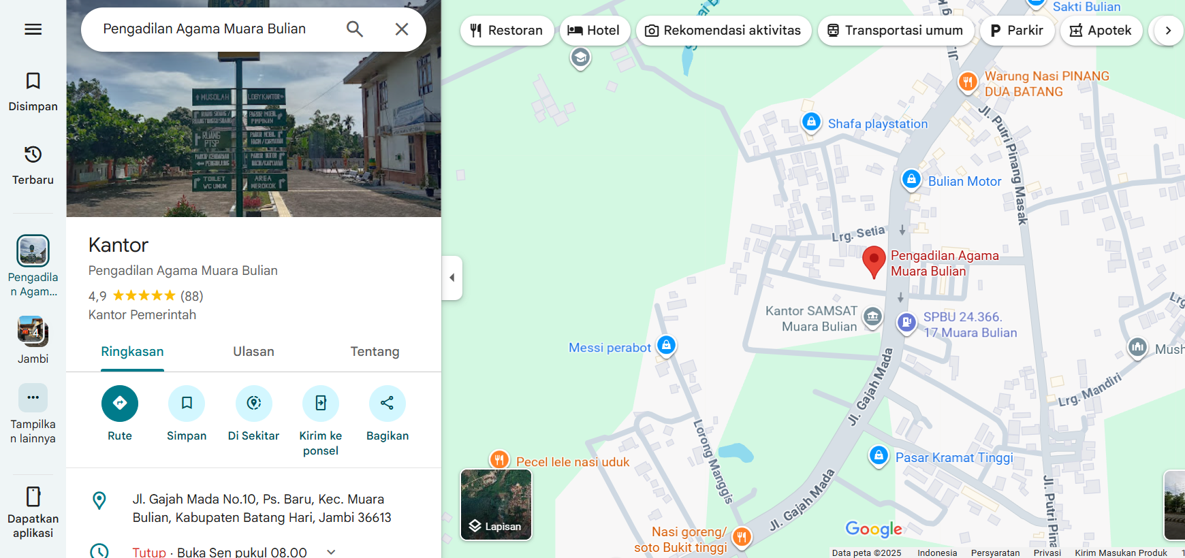Image resolution: width=1185 pixels, height=558 pixels.
Task: Show more category chips arrow
Action: (1168, 31)
